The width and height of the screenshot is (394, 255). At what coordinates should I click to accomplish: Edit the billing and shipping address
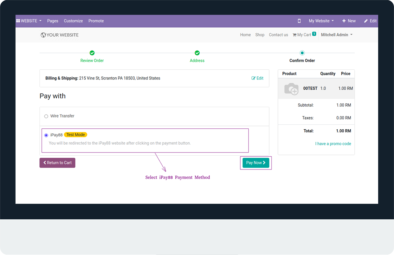coord(257,78)
